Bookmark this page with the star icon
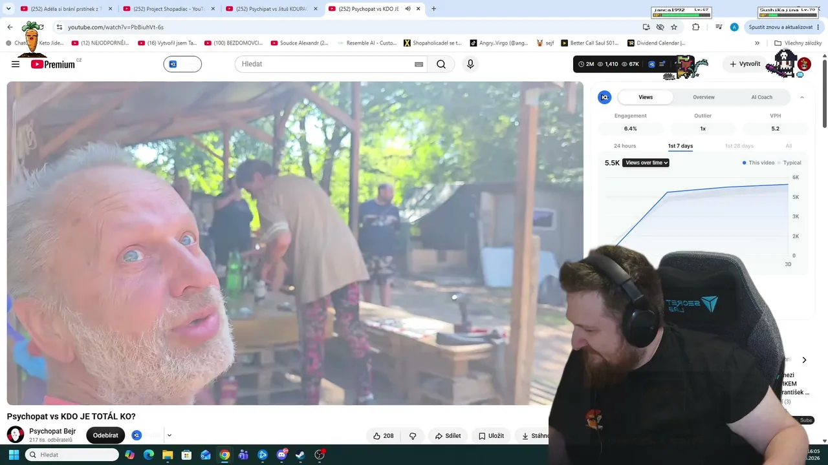The height and width of the screenshot is (465, 828). 674,27
